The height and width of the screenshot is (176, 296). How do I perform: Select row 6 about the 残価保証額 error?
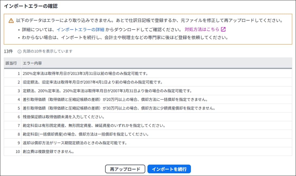click(x=148, y=117)
